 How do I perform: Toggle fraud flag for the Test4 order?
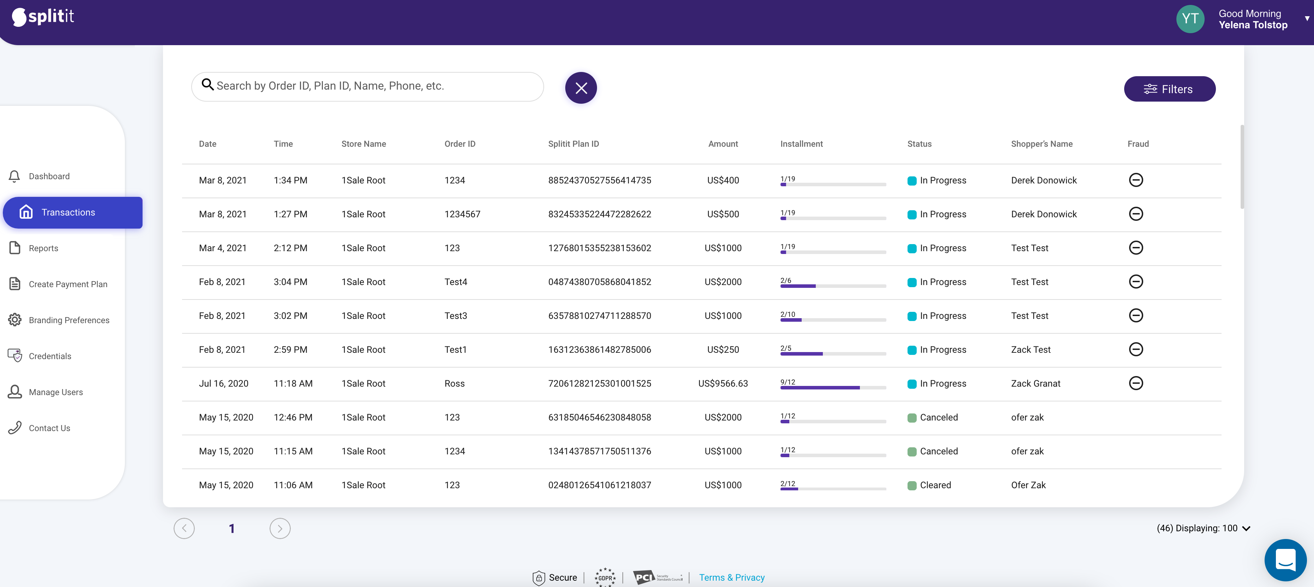click(1136, 282)
